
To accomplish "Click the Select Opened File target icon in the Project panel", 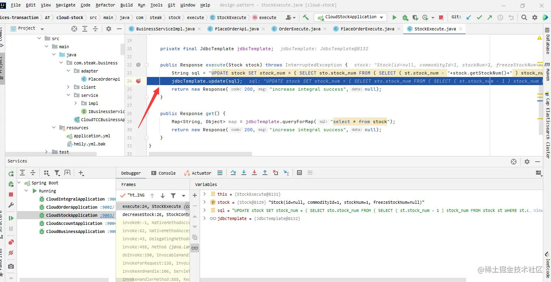I will [74, 29].
